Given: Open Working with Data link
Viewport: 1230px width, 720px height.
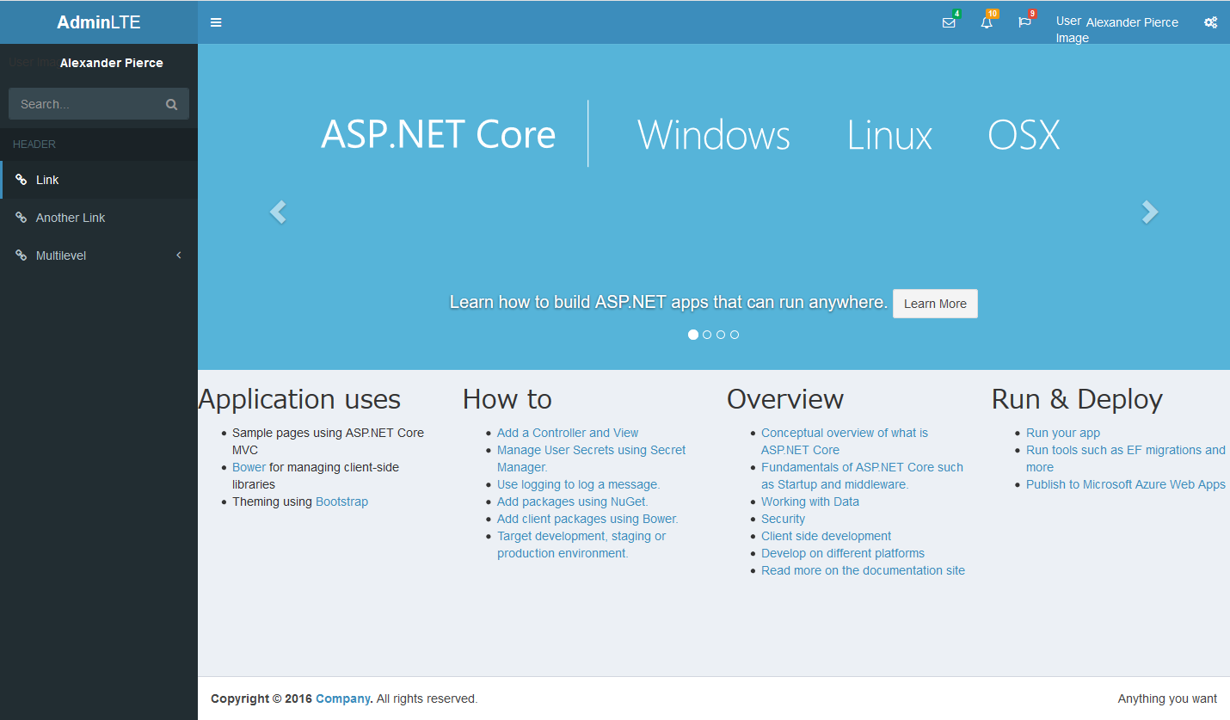Looking at the screenshot, I should point(810,502).
